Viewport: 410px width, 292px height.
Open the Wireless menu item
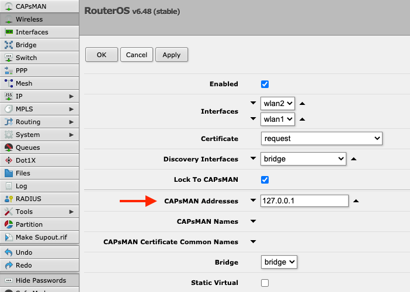pyautogui.click(x=40, y=19)
